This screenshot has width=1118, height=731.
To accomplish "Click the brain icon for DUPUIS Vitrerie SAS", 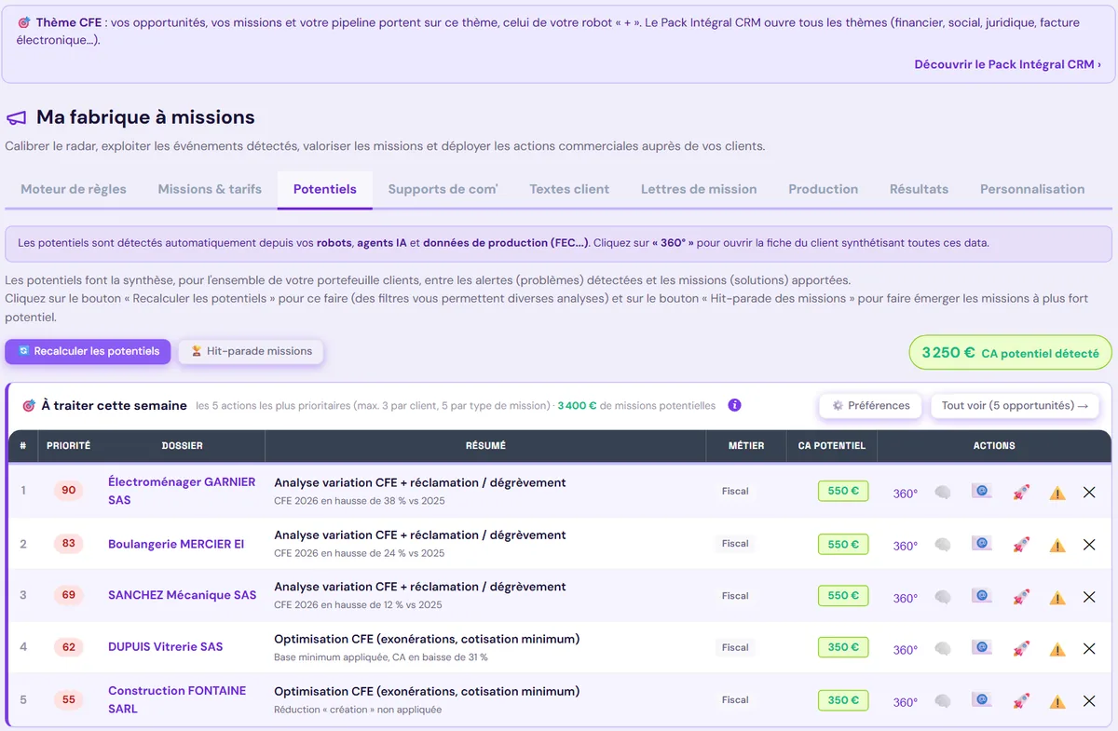I will point(943,648).
